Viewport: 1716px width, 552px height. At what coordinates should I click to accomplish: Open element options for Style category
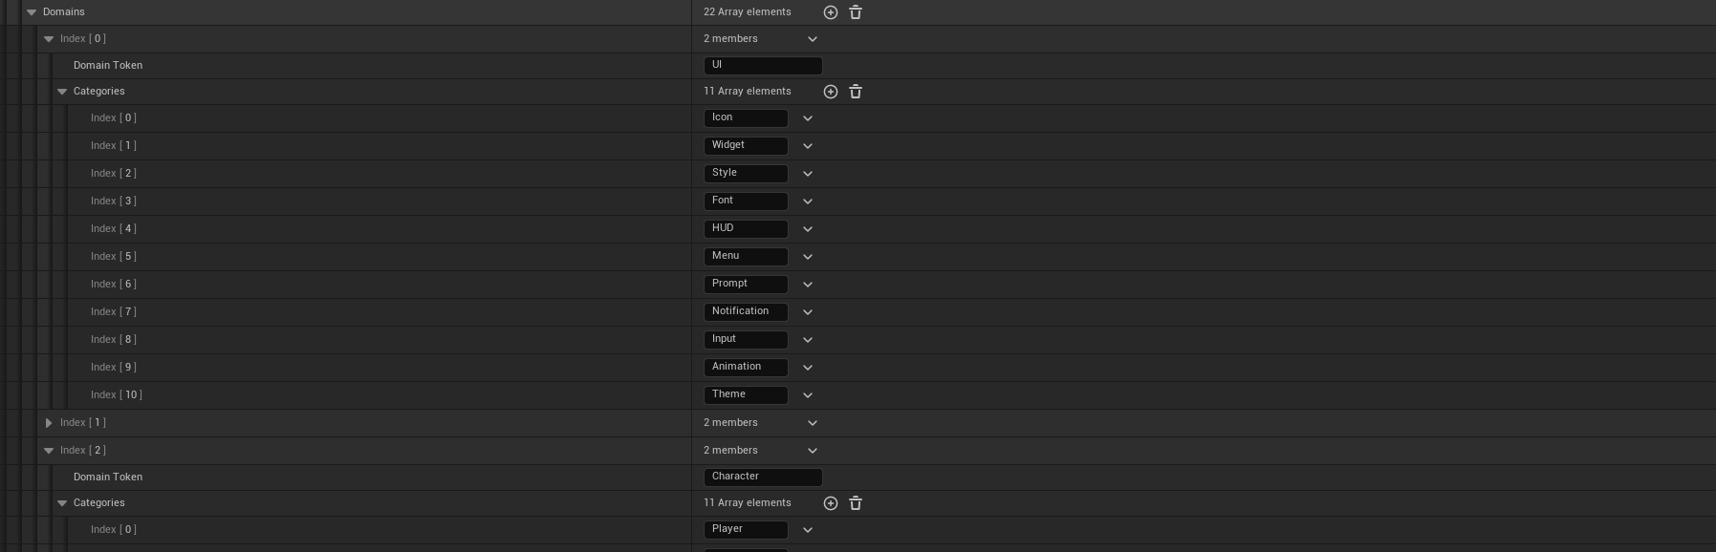click(808, 174)
